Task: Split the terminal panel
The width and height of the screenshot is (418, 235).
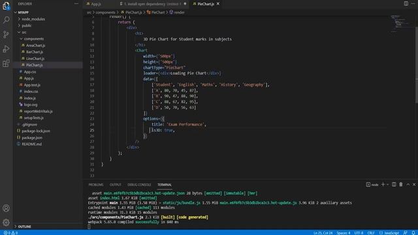Action: pos(394,184)
